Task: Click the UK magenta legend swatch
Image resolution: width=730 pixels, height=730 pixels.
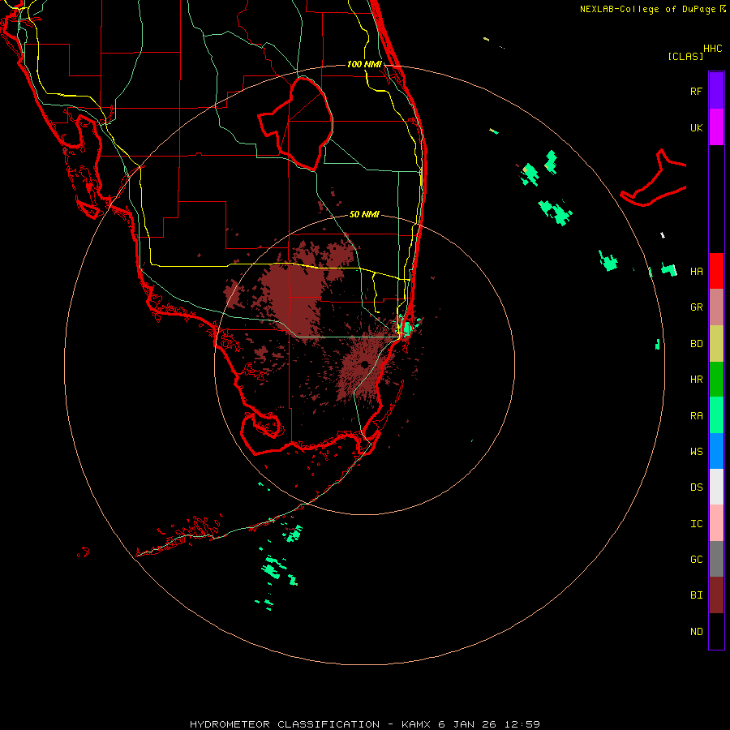Action: click(x=716, y=127)
